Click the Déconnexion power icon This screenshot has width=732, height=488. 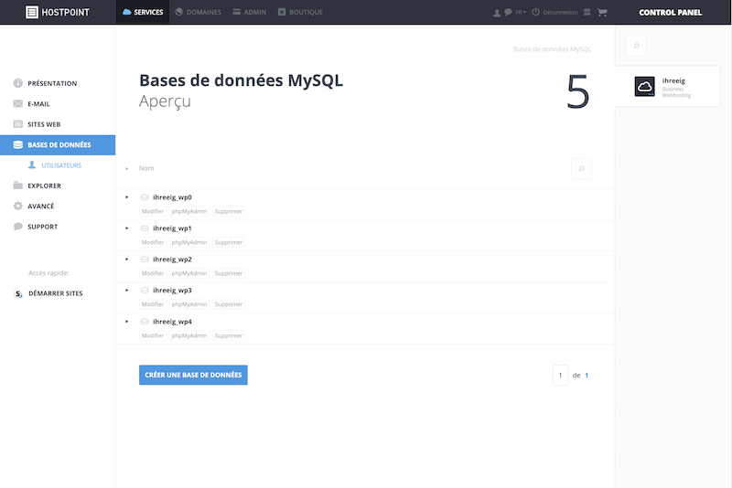click(x=535, y=12)
